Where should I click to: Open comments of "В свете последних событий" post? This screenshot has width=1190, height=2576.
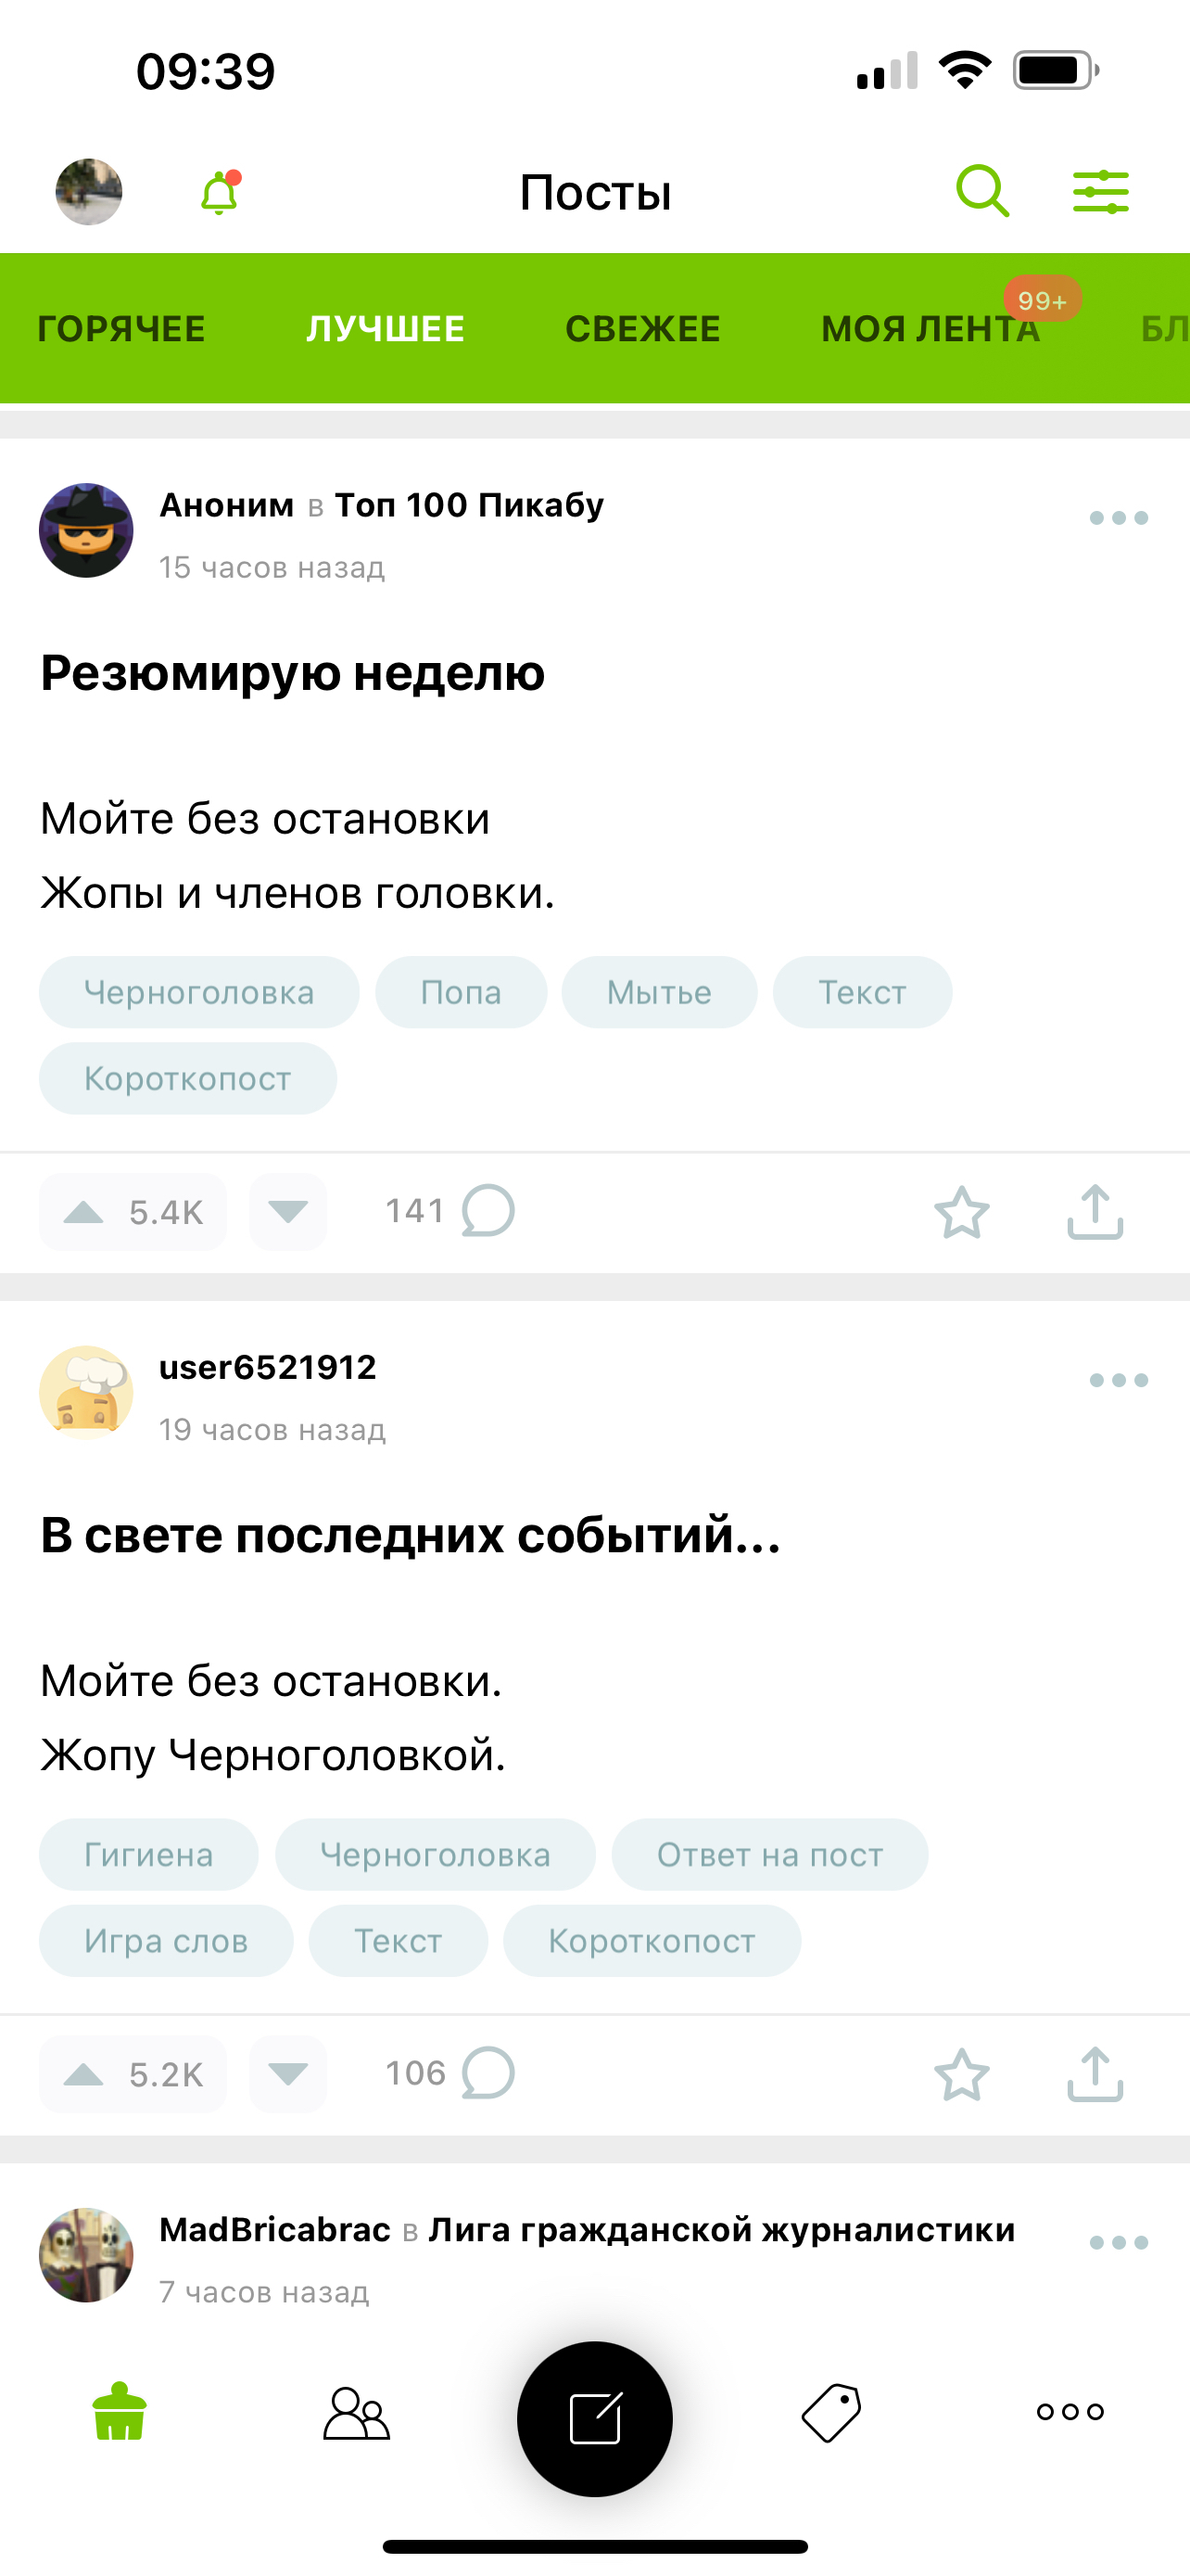[x=450, y=2073]
